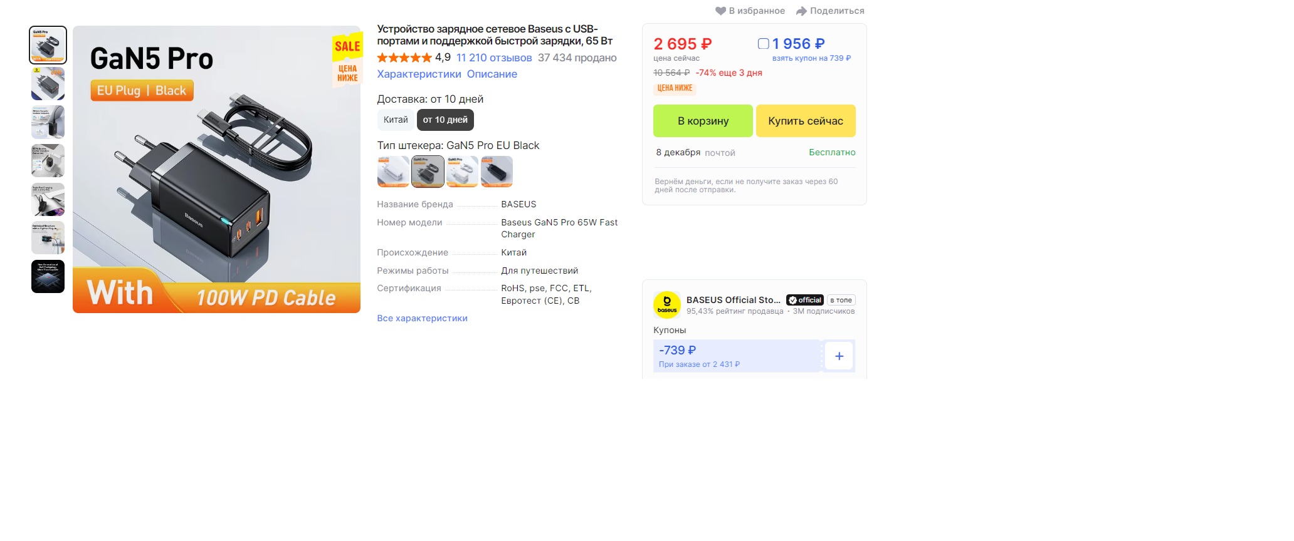
Task: Add item with В корзину button
Action: pos(703,121)
